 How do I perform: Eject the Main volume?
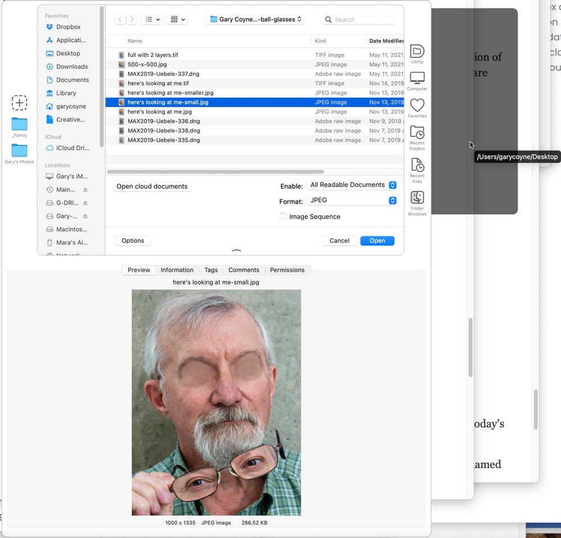(x=85, y=190)
